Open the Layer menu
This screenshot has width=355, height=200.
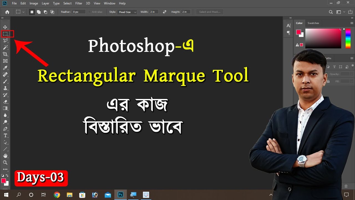tap(45, 3)
